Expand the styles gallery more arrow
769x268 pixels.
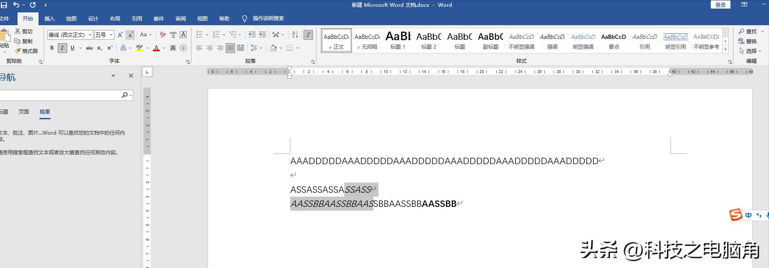[x=725, y=50]
